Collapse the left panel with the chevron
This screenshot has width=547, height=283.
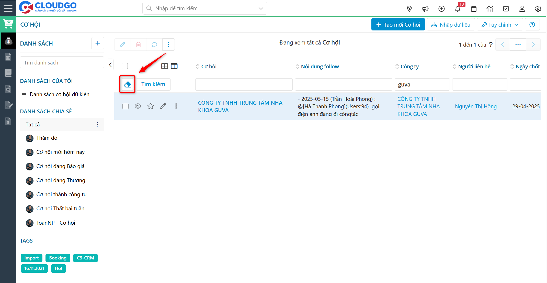tap(110, 65)
